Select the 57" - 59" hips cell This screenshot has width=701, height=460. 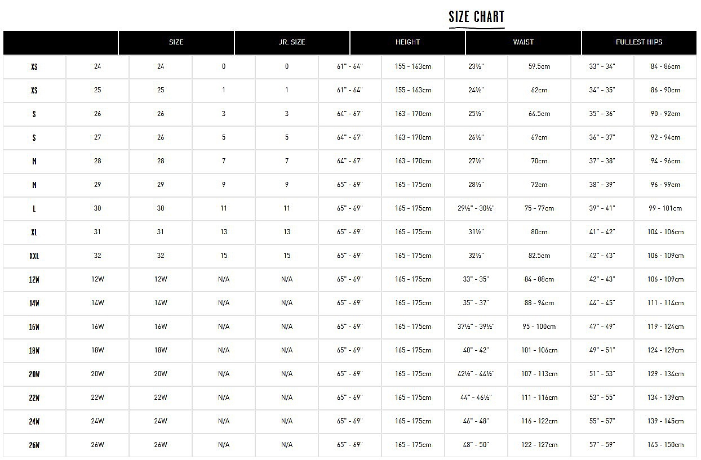coord(602,445)
